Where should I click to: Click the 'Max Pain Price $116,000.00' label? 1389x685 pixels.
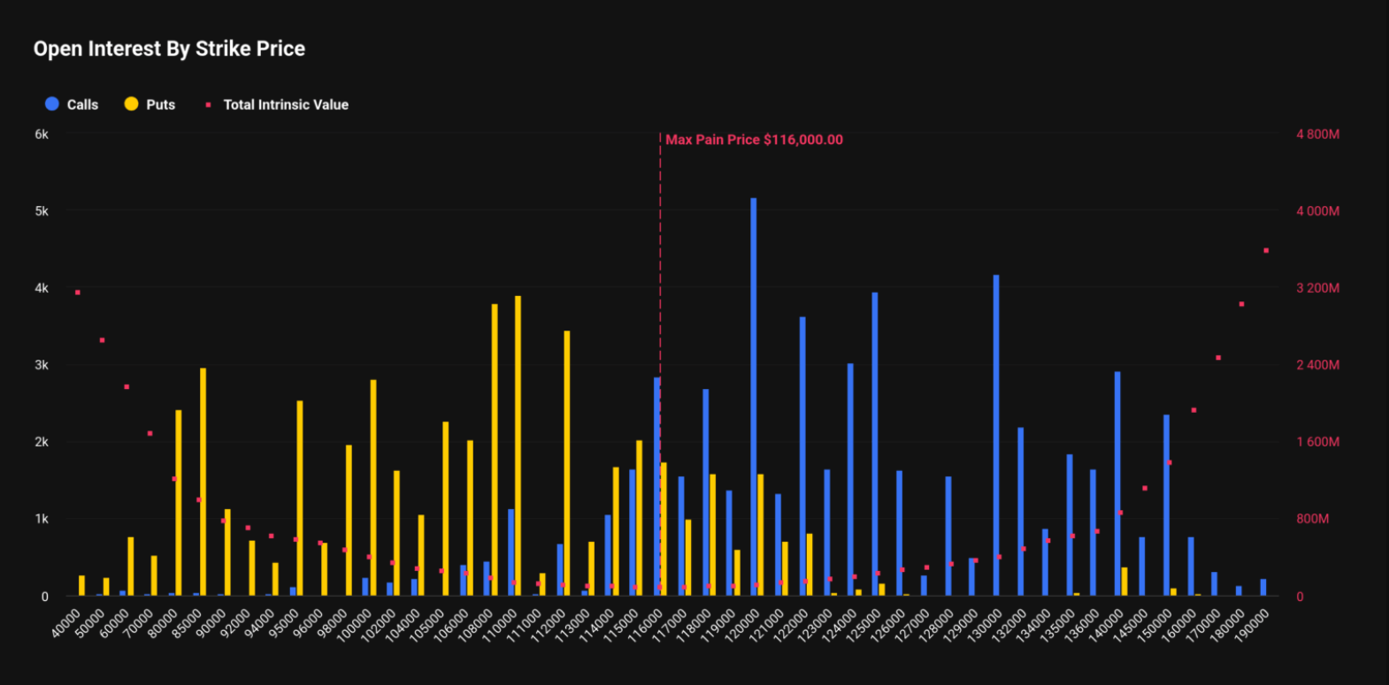[754, 140]
